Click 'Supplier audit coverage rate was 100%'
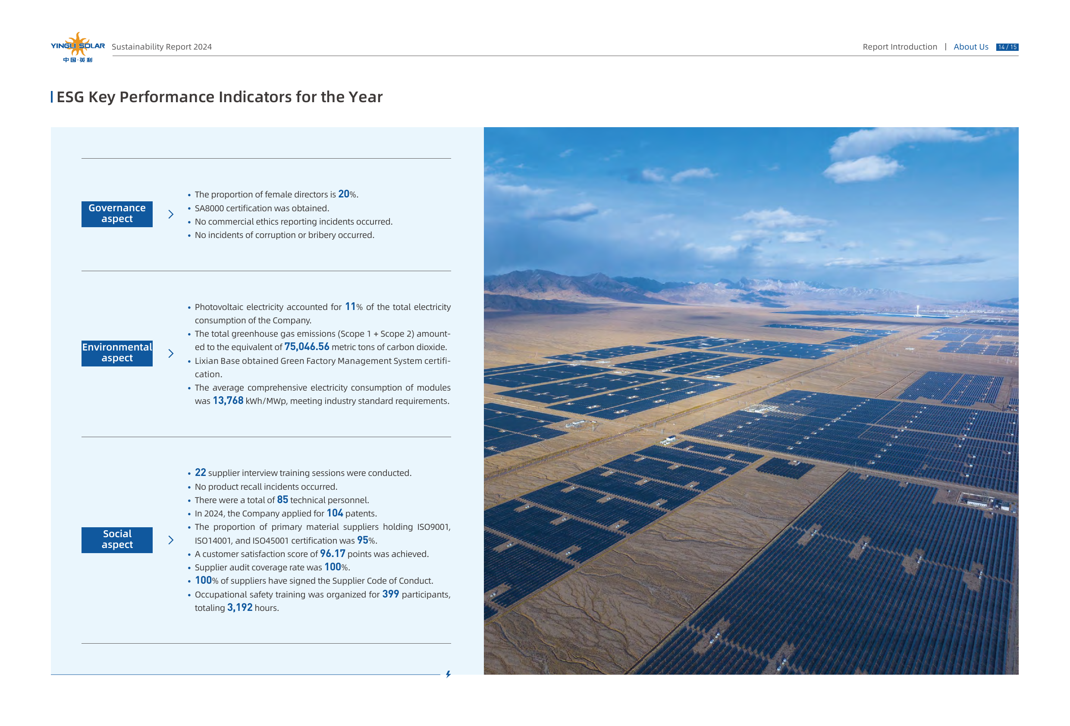Screen dimensions: 1070x726 click(x=272, y=567)
